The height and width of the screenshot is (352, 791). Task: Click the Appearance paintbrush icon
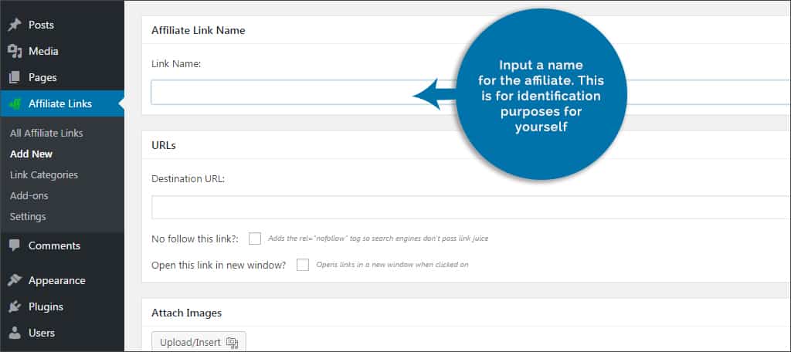point(15,280)
